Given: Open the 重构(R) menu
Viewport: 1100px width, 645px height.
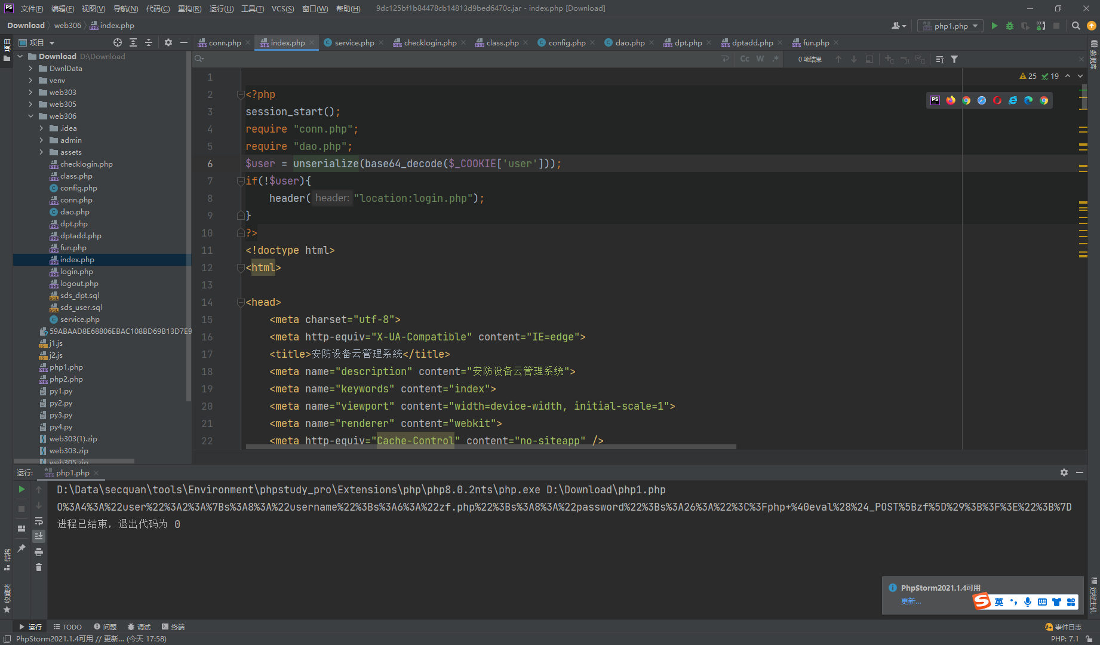Looking at the screenshot, I should tap(190, 8).
